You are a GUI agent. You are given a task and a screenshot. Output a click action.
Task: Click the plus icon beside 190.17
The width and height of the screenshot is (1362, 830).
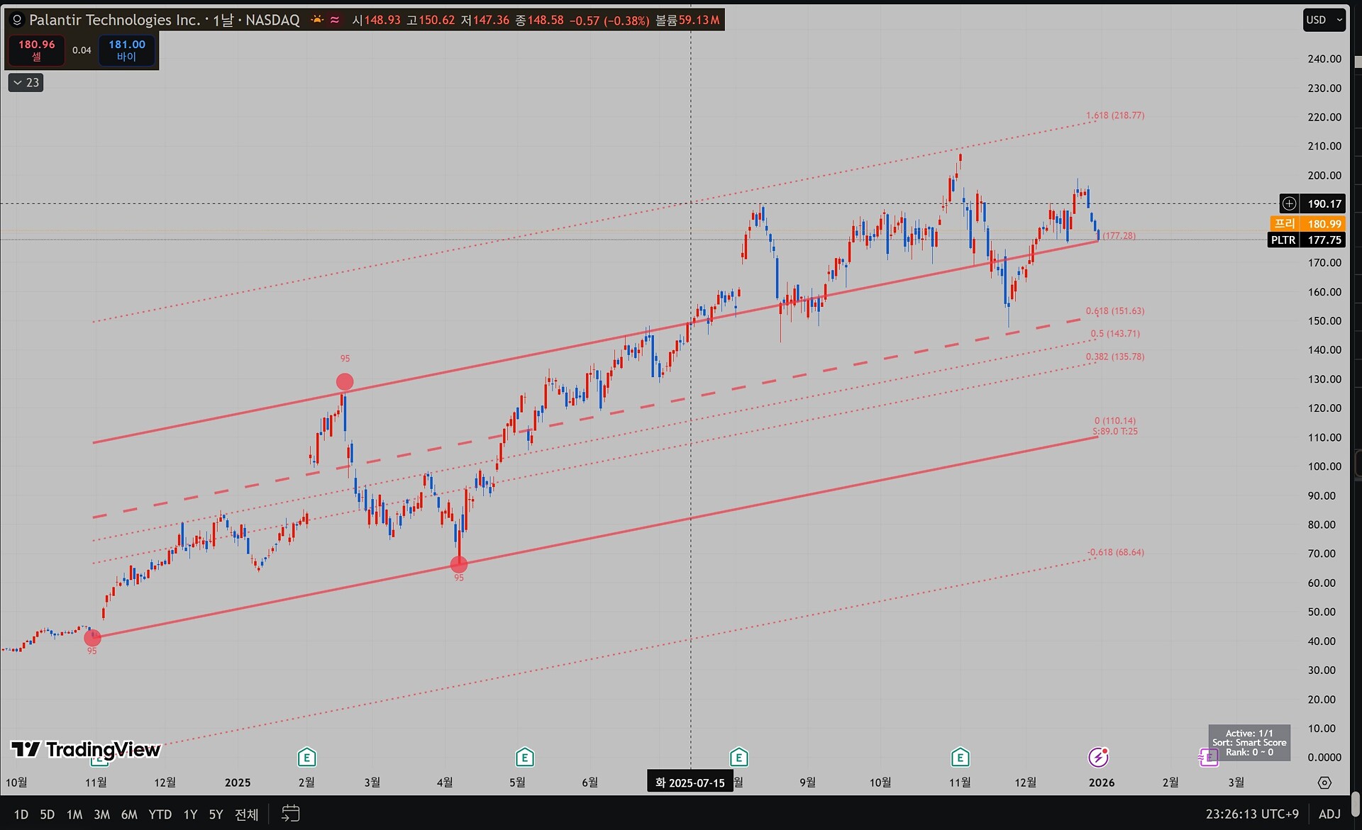1289,204
